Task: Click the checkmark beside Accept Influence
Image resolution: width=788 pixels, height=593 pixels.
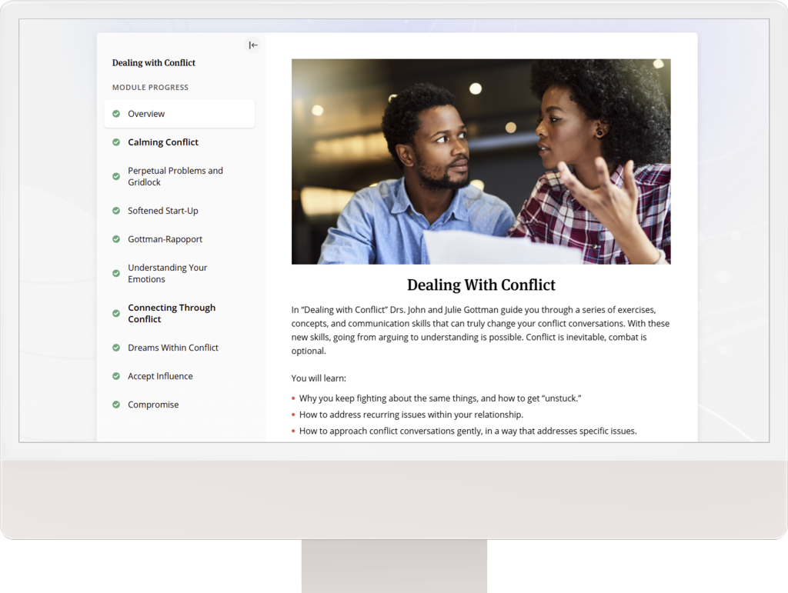Action: tap(116, 376)
